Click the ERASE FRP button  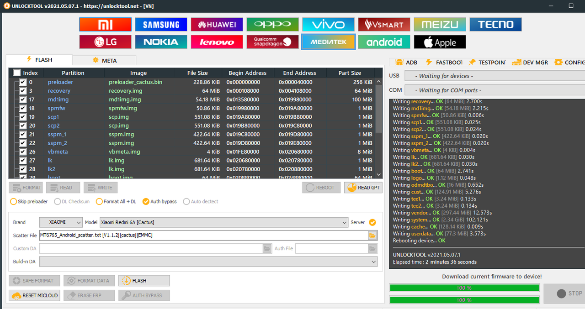tap(89, 295)
